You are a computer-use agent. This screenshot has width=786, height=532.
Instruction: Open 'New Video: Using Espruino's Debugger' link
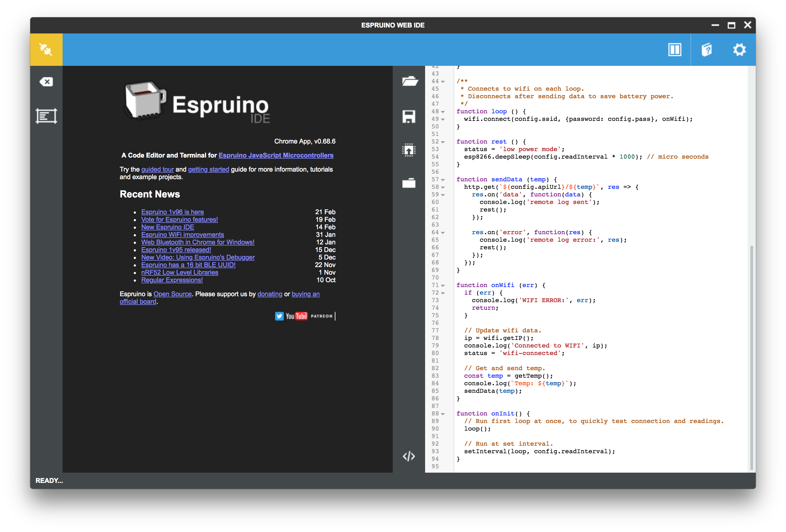tap(198, 257)
